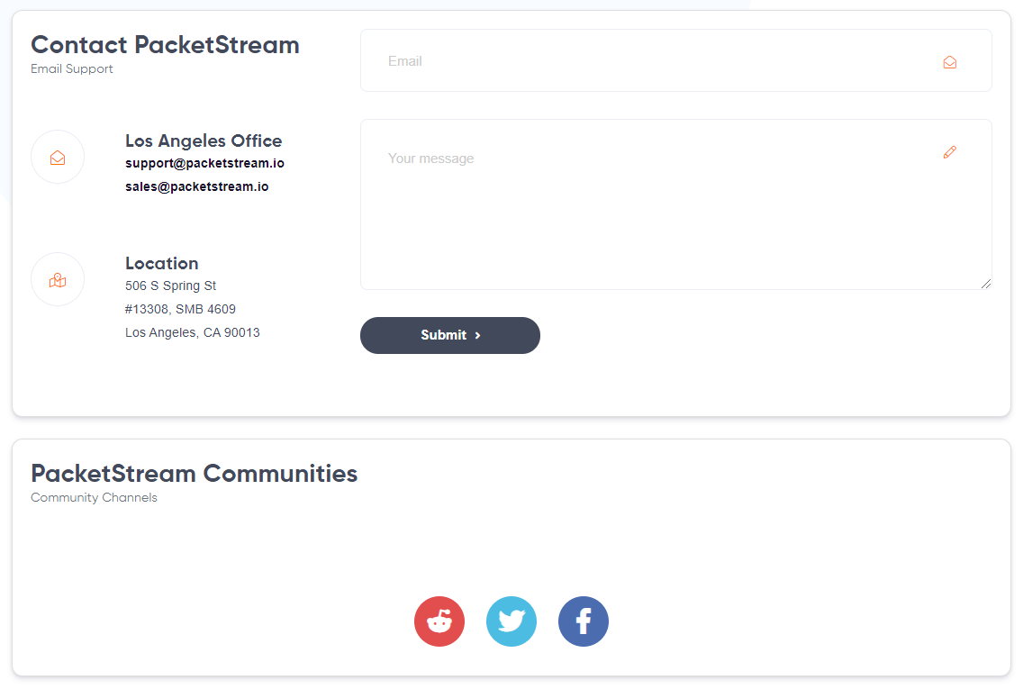This screenshot has width=1023, height=689.
Task: Click the sales@packetstream.io email link
Action: [197, 186]
